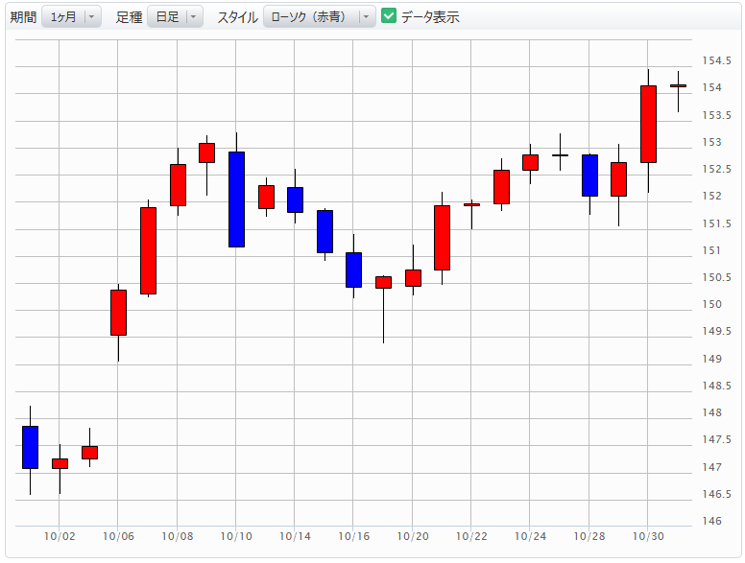The width and height of the screenshot is (745, 563).
Task: Select the first blue candle before 10/02
Action: tap(30, 447)
